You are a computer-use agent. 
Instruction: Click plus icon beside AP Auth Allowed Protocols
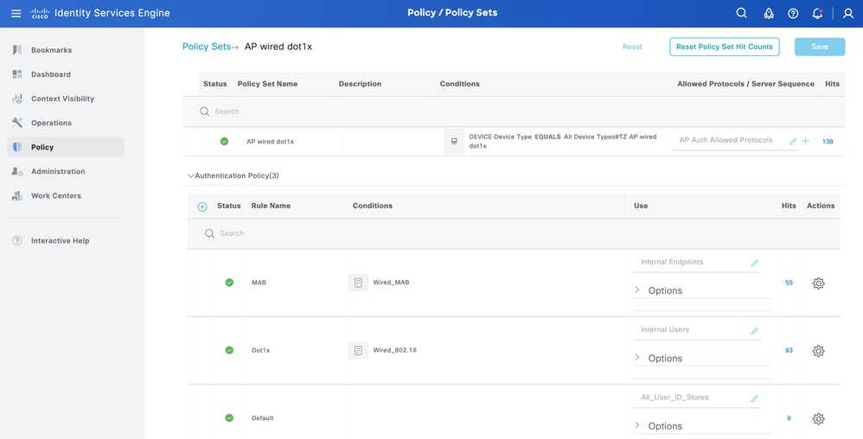pyautogui.click(x=805, y=142)
